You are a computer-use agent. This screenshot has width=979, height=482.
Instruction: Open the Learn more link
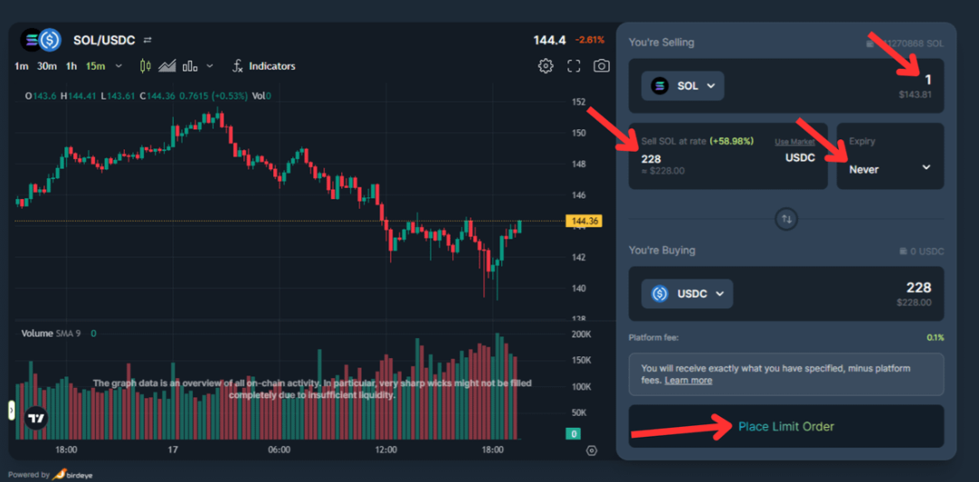tap(688, 380)
